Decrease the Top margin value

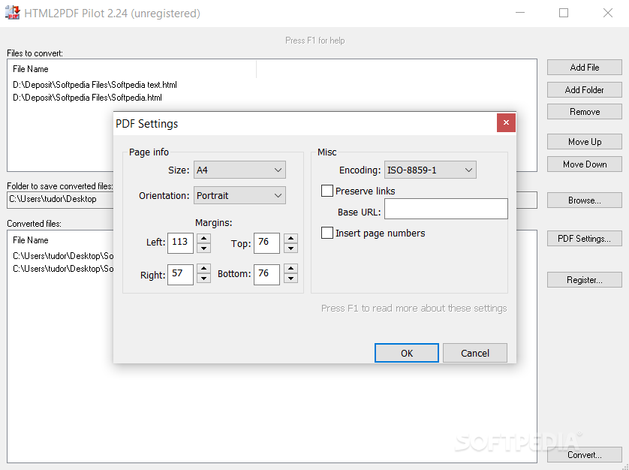[290, 248]
